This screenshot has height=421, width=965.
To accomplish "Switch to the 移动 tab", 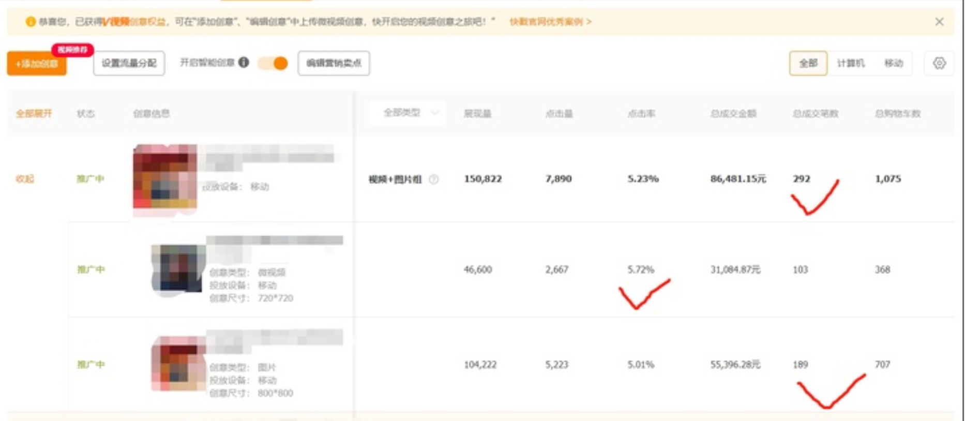I will [x=893, y=63].
